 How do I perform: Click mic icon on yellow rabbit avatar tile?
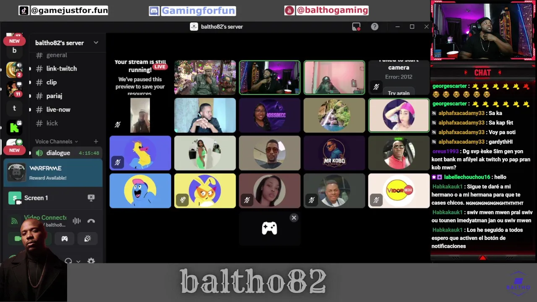182,200
